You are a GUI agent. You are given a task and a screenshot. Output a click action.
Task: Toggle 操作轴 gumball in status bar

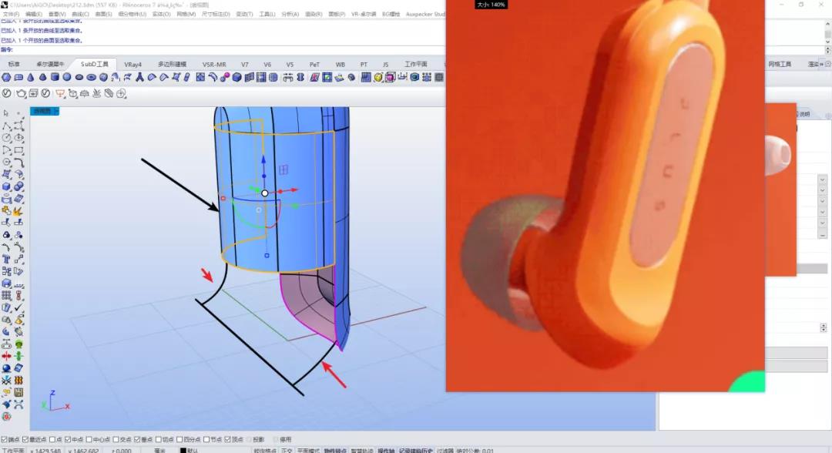386,451
